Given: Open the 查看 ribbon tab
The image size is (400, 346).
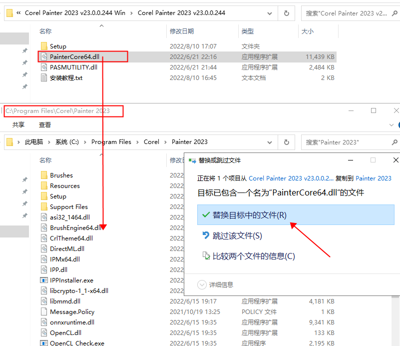Looking at the screenshot, I should pyautogui.click(x=45, y=124).
